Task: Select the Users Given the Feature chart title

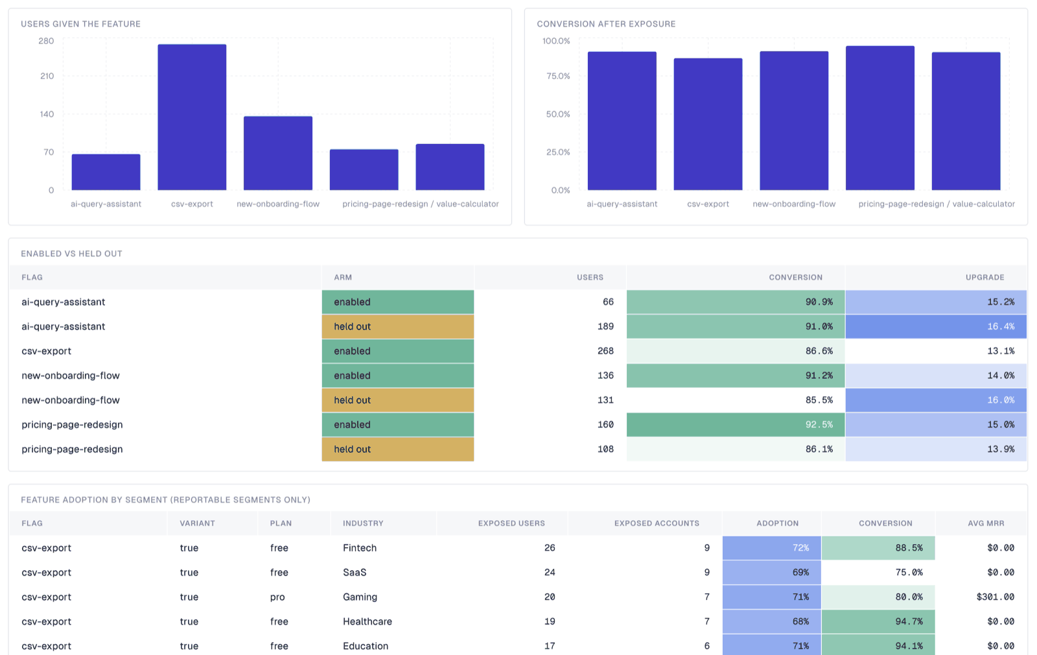Action: [80, 24]
